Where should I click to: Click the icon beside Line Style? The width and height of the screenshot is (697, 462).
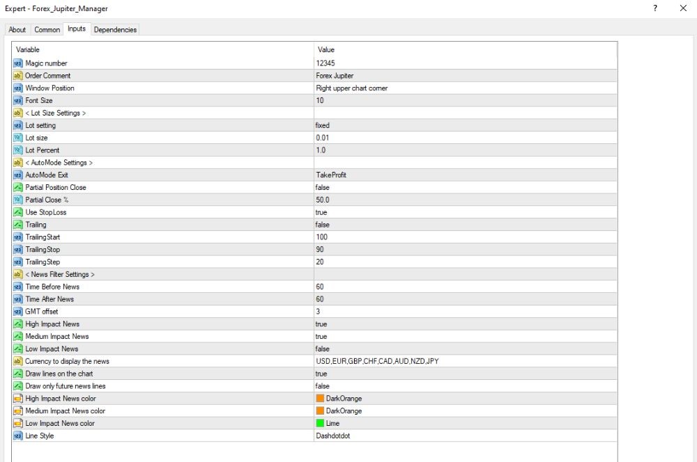coord(18,436)
